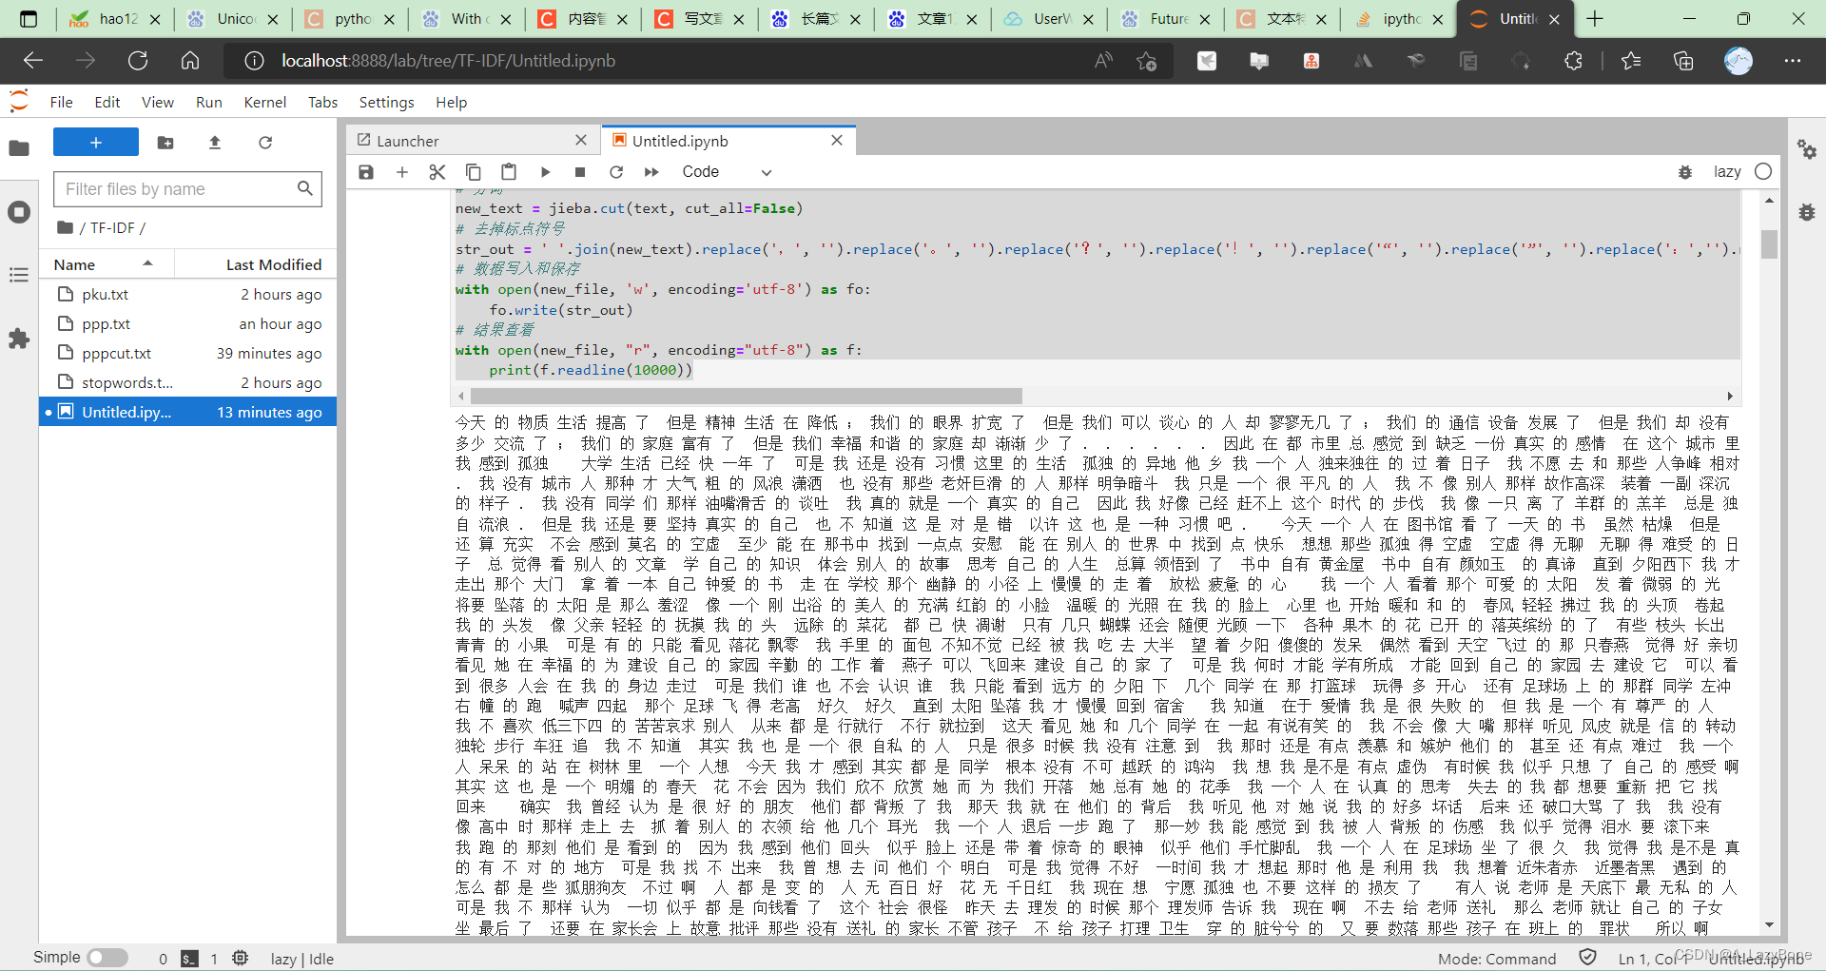Image resolution: width=1826 pixels, height=971 pixels.
Task: Open the browser extensions puzzle icon
Action: tap(1573, 61)
